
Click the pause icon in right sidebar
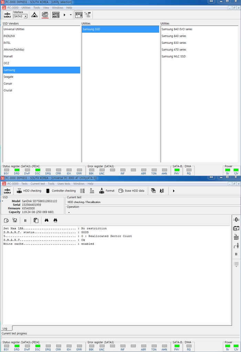(x=236, y=254)
